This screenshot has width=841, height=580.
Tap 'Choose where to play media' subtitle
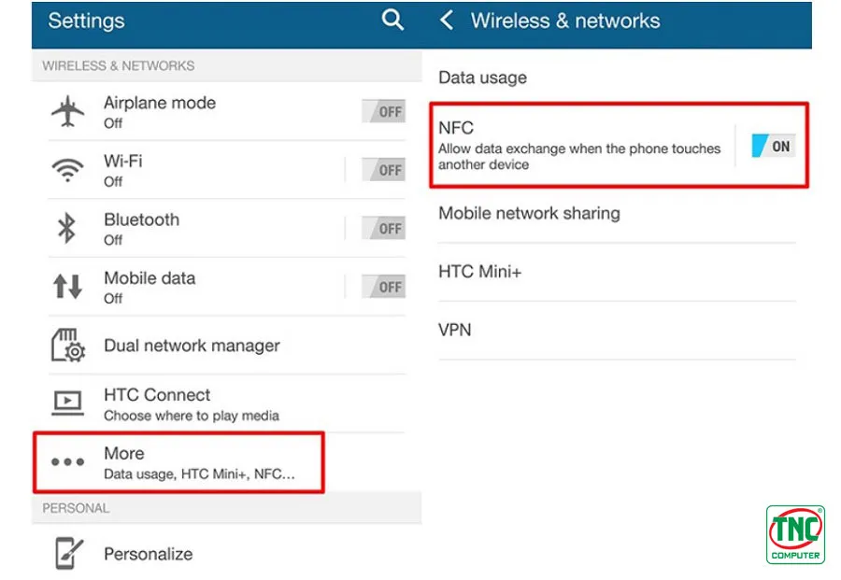[192, 416]
